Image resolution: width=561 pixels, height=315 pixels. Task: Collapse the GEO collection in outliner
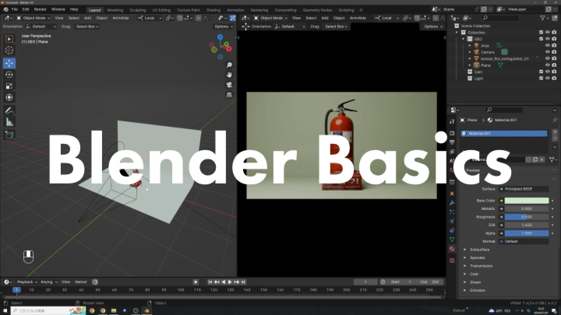(x=463, y=39)
